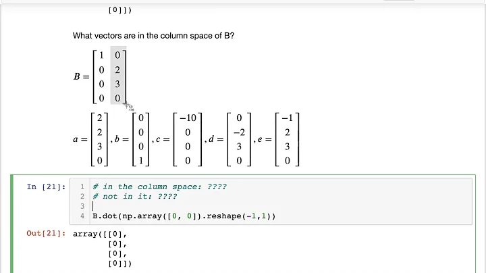Click line number 4 in the code cell
This screenshot has height=273, width=486.
[x=82, y=216]
